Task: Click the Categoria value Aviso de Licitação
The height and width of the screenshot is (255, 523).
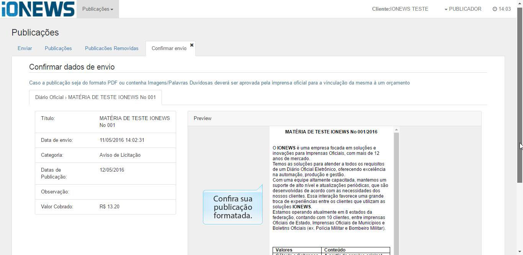Action: point(120,155)
